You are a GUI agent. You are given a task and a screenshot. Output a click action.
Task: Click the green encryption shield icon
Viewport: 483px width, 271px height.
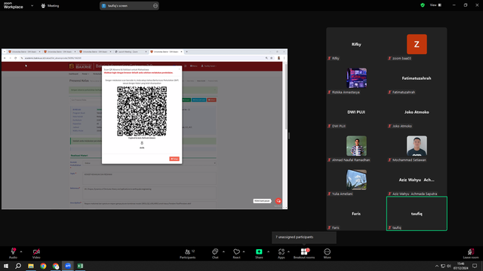pos(423,5)
